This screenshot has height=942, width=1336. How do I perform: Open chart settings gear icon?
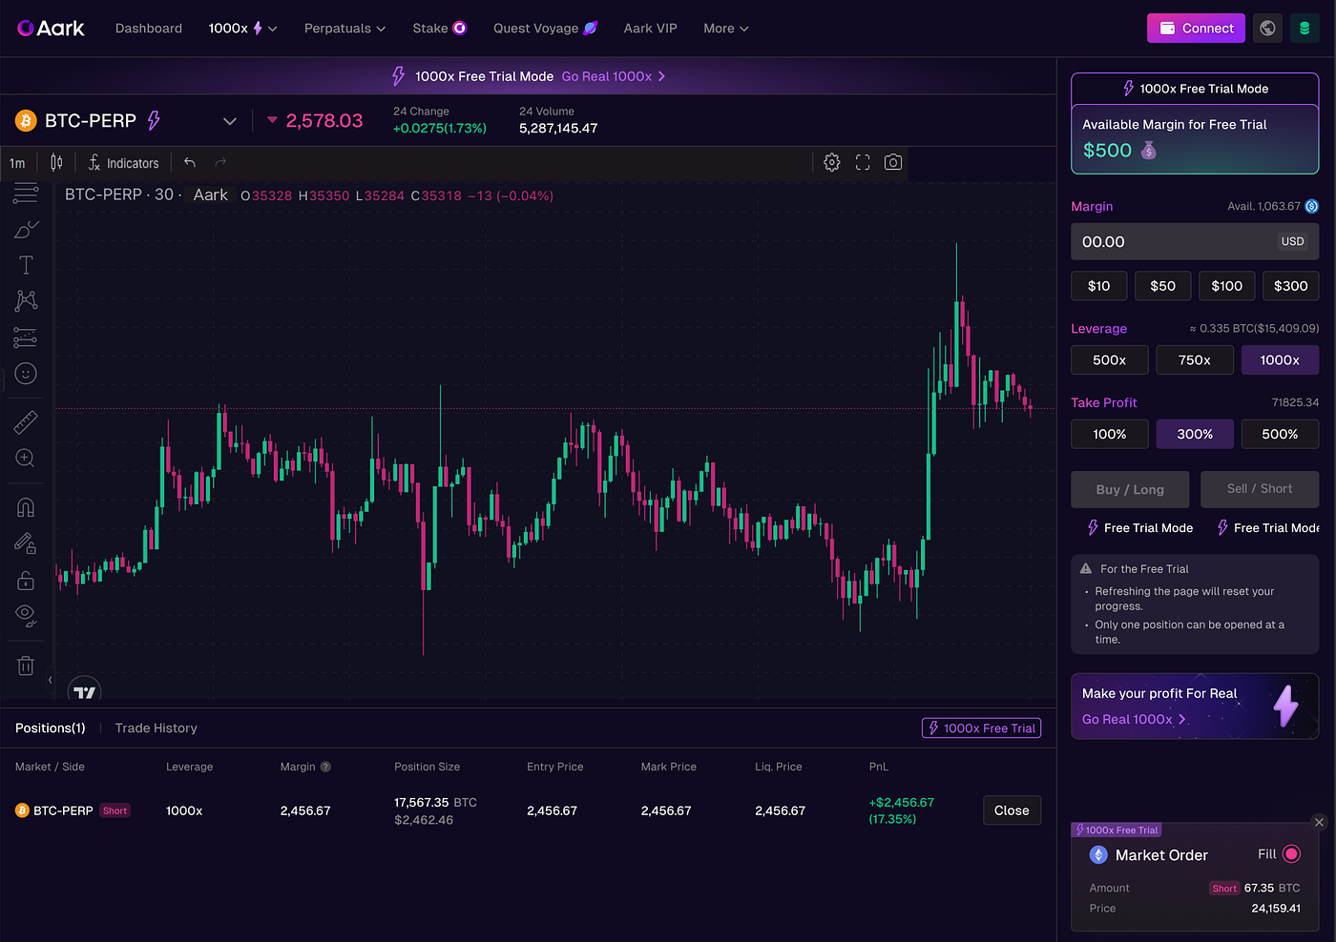pyautogui.click(x=832, y=163)
